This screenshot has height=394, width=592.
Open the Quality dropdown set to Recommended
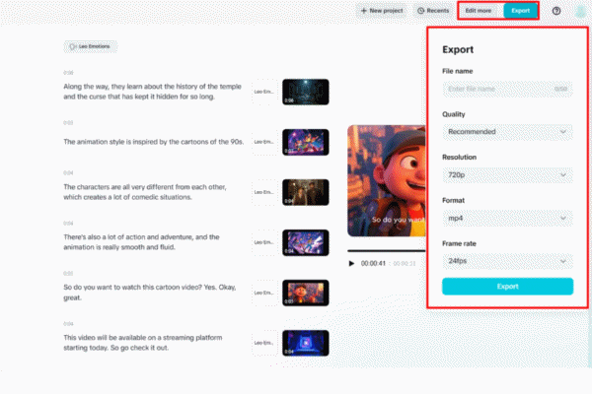click(x=507, y=132)
